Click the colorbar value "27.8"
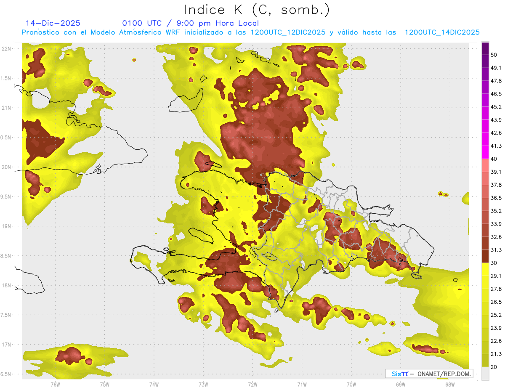The image size is (505, 390). pyautogui.click(x=496, y=289)
